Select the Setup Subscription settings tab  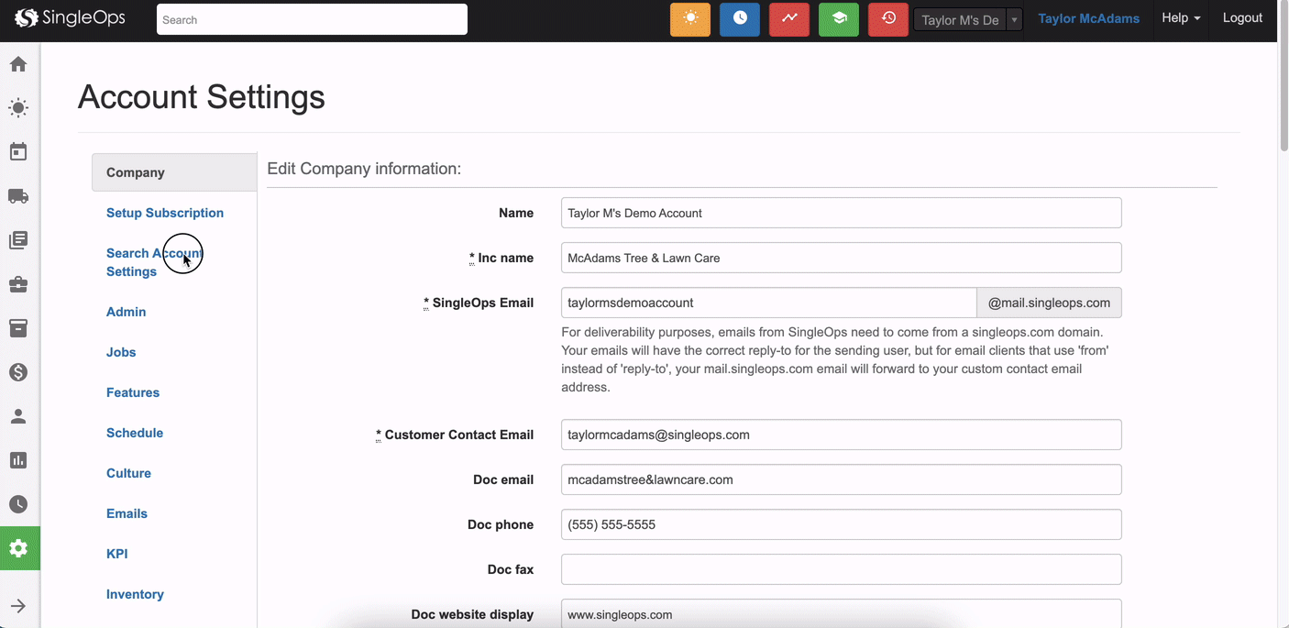[165, 213]
